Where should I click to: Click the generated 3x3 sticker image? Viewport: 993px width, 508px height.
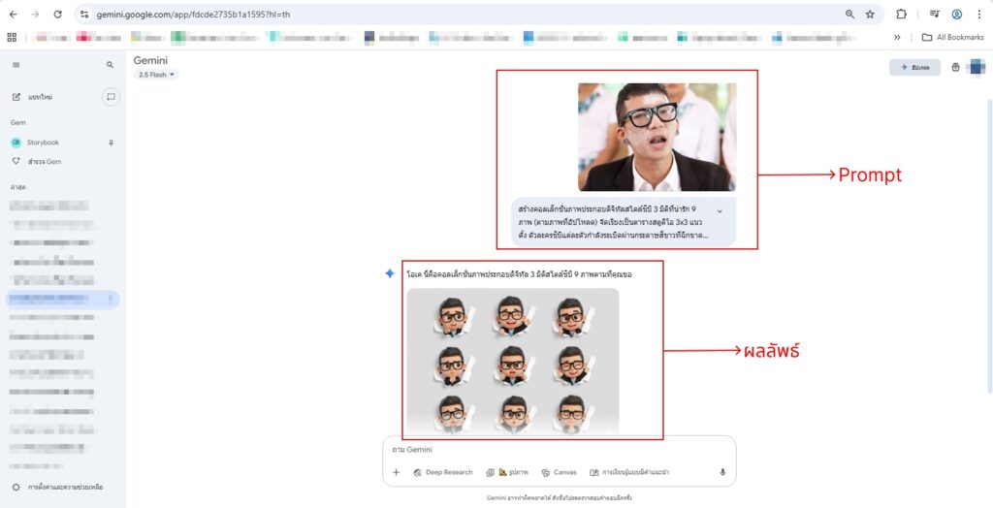pyautogui.click(x=512, y=361)
